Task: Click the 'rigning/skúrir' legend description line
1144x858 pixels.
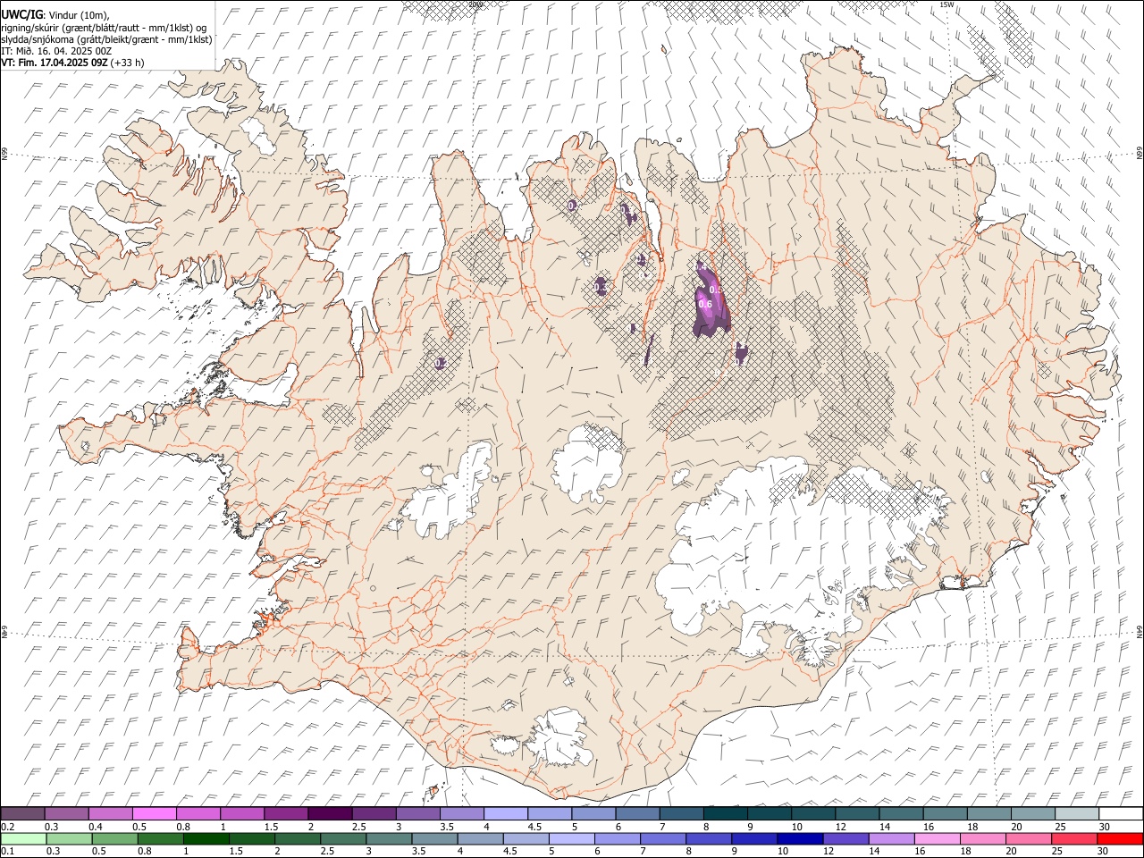Action: click(x=104, y=28)
